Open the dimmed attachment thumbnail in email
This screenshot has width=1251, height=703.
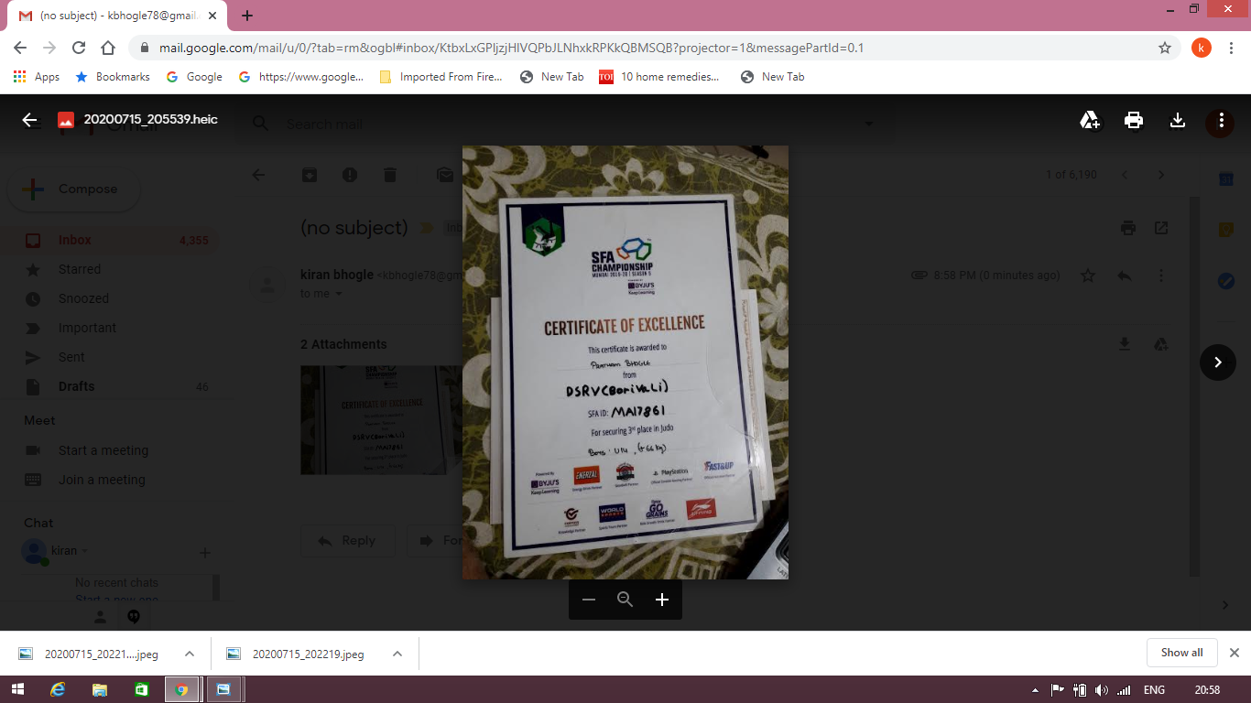point(381,420)
